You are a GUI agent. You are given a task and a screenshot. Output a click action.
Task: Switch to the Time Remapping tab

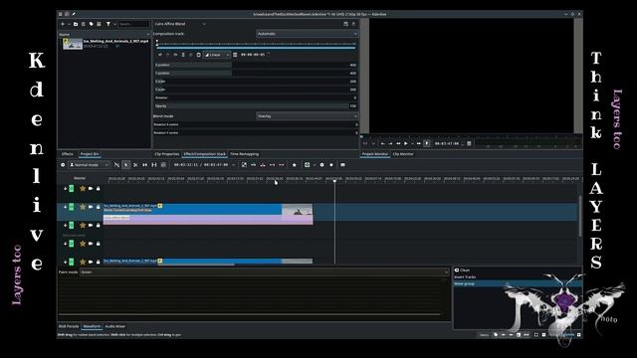point(244,154)
